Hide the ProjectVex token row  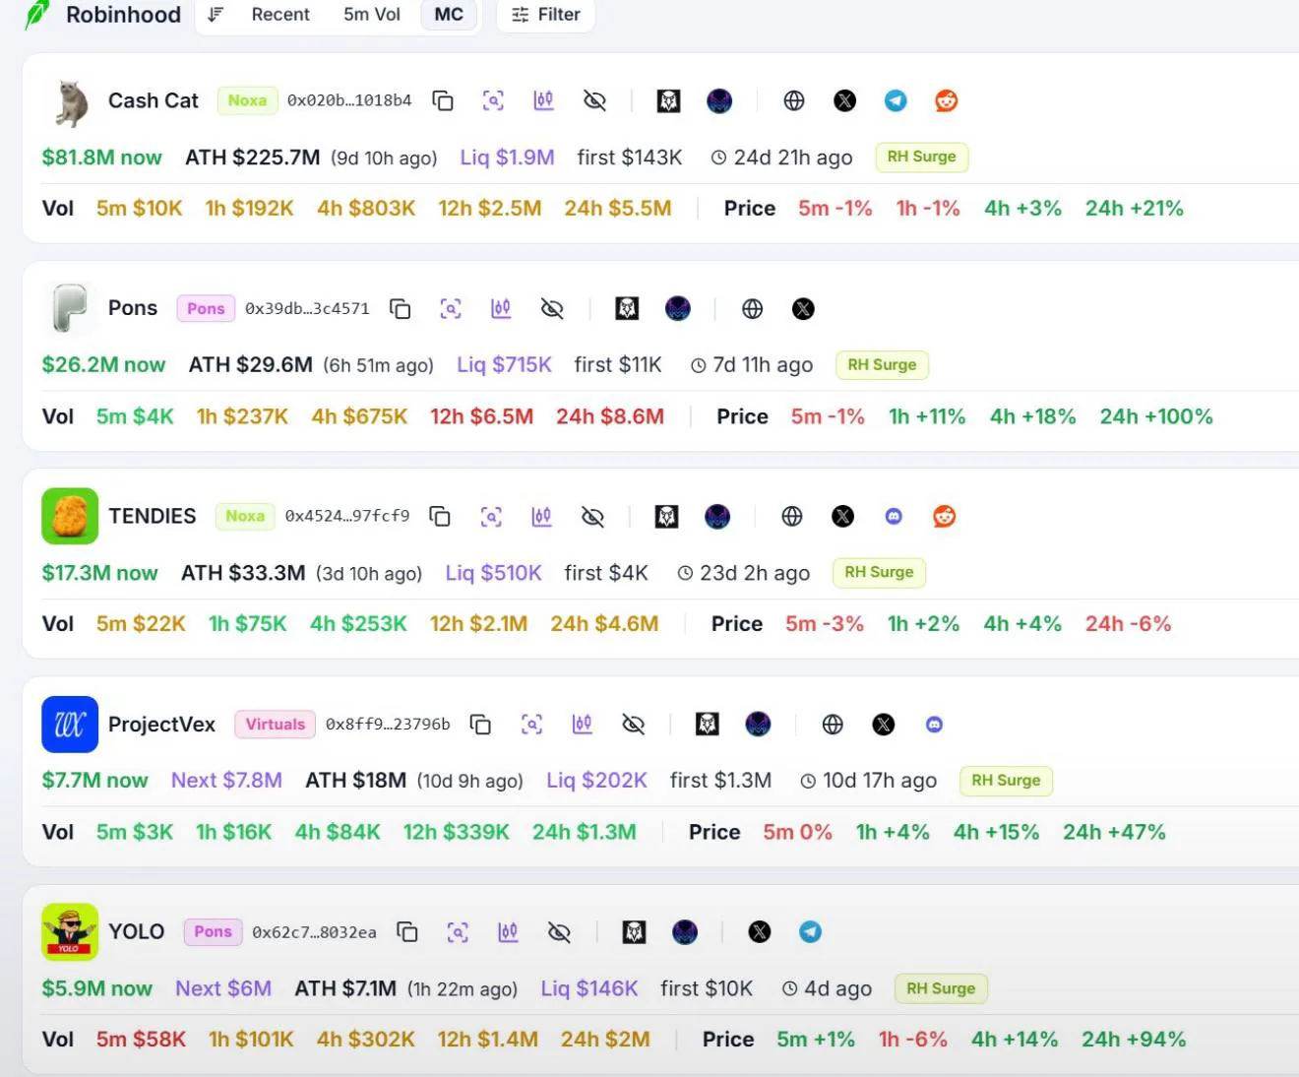pyautogui.click(x=633, y=725)
